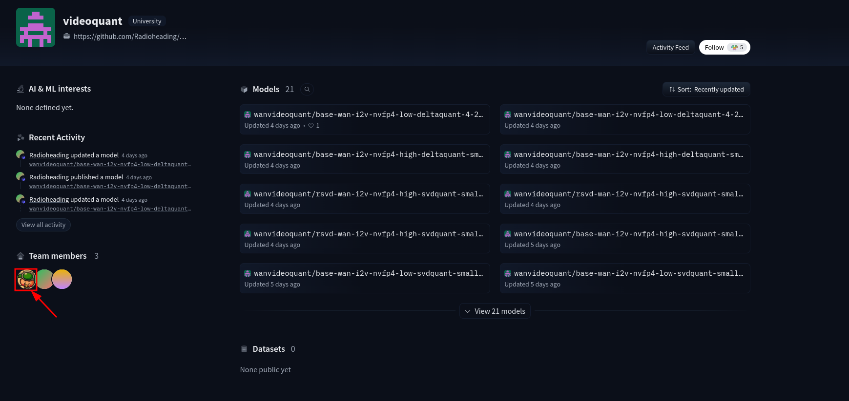Click the videoquant organization name

[x=93, y=21]
